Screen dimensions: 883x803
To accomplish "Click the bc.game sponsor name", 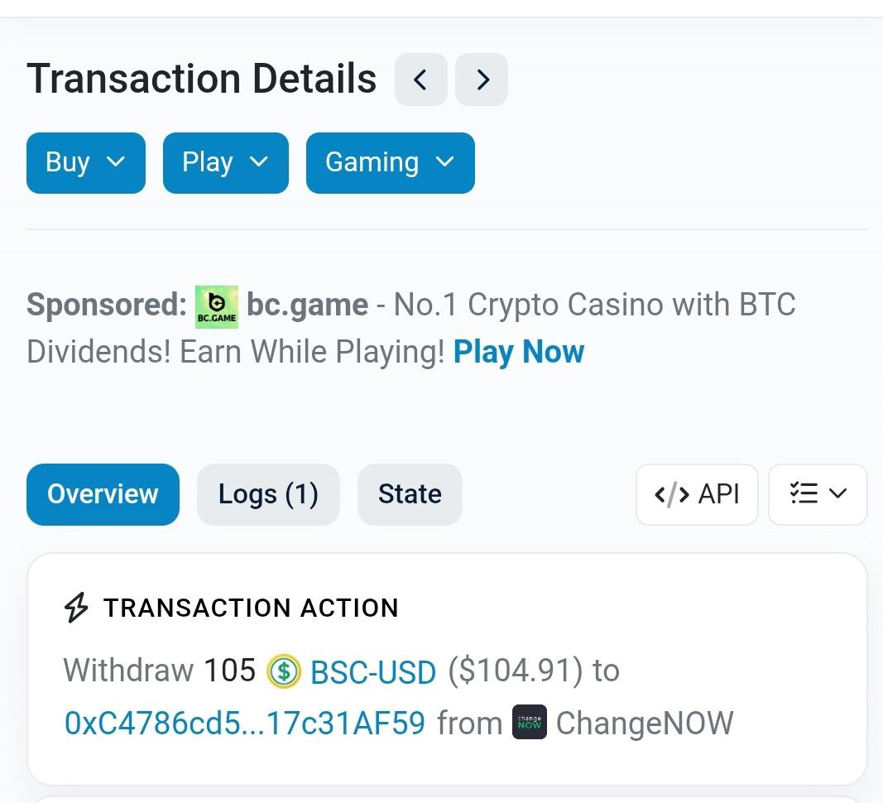I will [x=307, y=305].
